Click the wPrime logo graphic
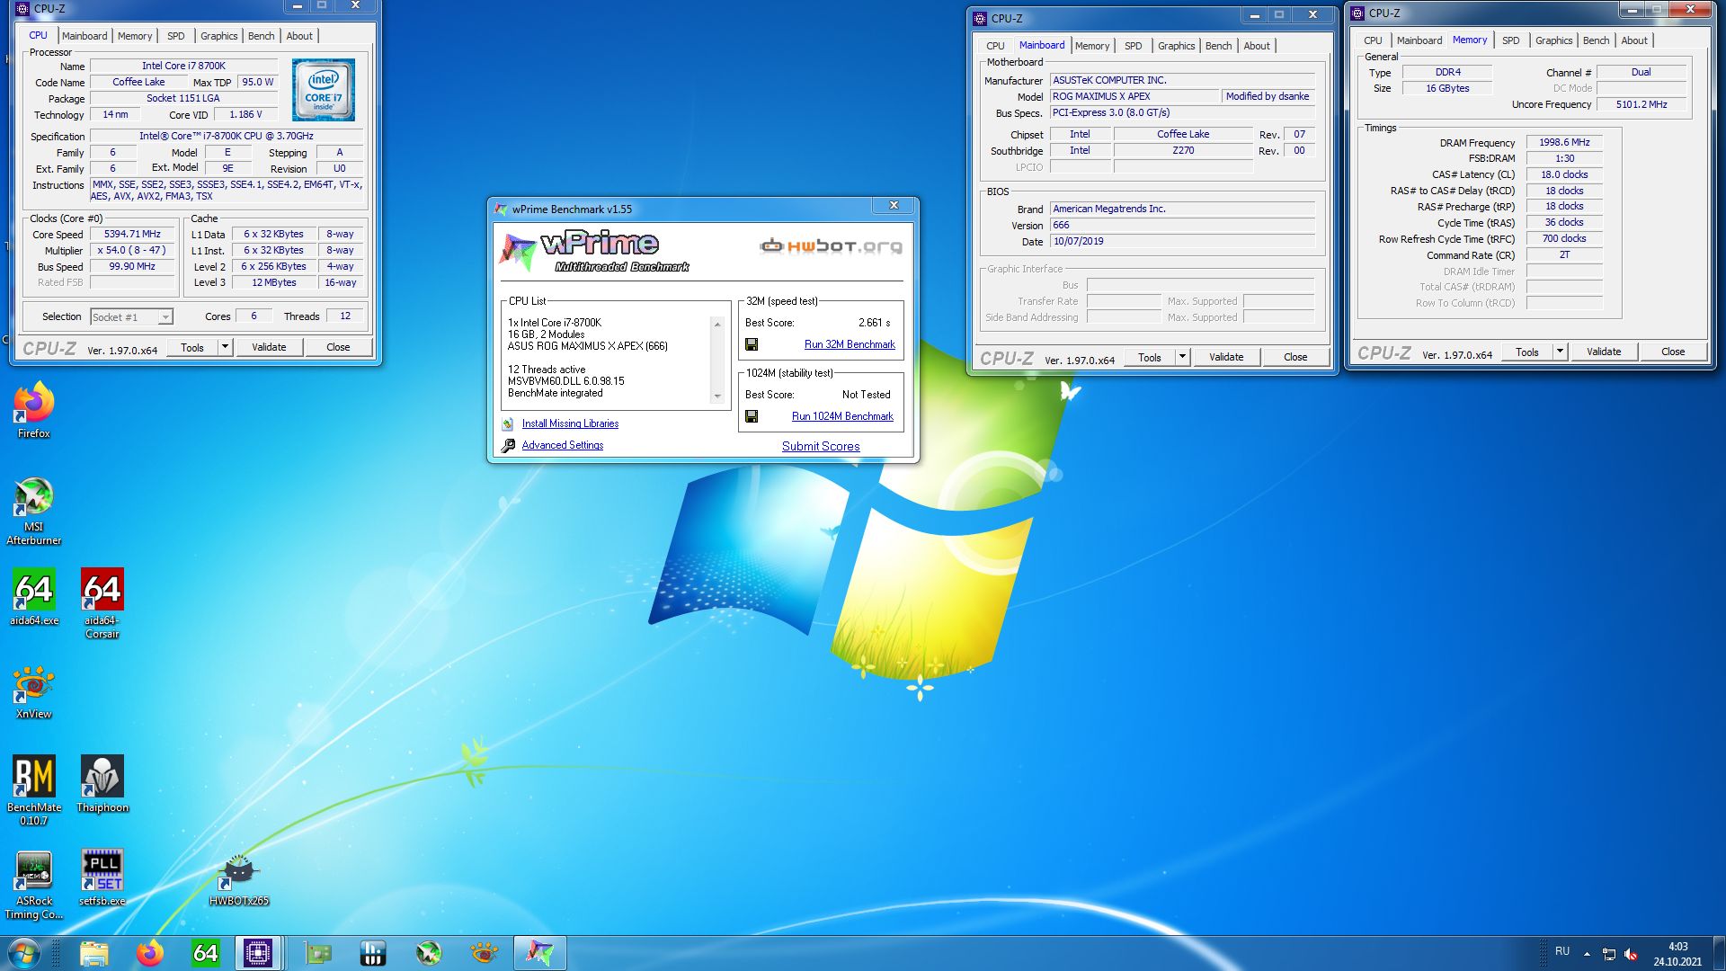 coord(595,251)
